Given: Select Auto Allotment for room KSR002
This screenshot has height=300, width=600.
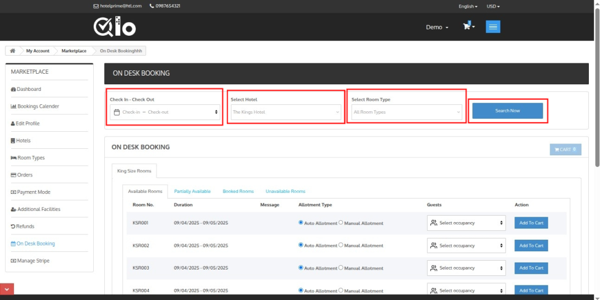Looking at the screenshot, I should coord(301,245).
